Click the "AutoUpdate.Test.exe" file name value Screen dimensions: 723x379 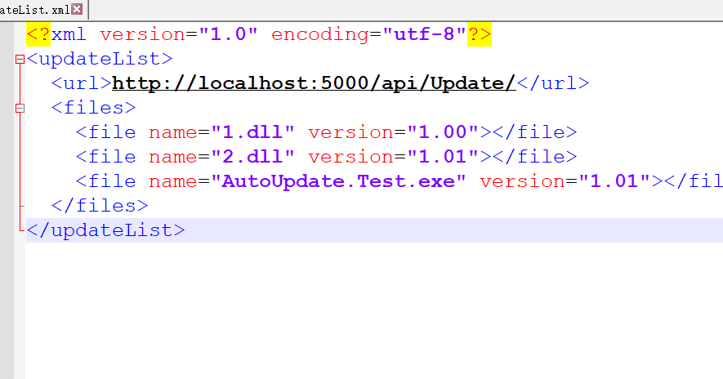tap(338, 181)
